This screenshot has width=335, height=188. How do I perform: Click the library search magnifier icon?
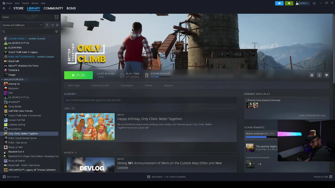tap(4, 32)
